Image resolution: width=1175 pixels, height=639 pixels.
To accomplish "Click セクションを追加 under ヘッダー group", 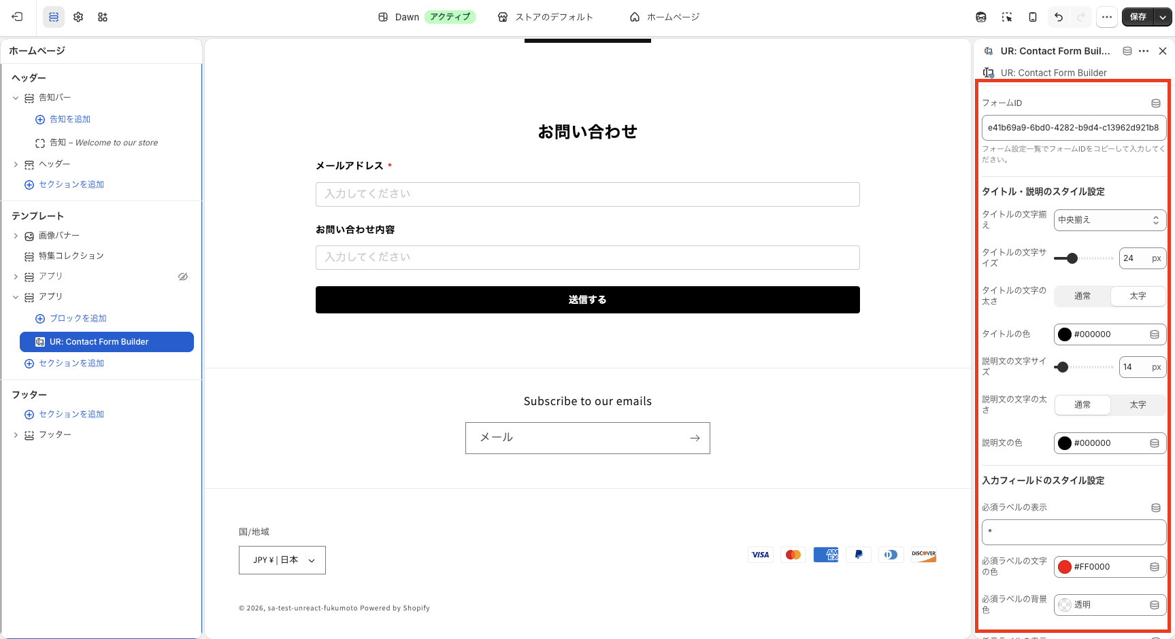I will tap(71, 185).
